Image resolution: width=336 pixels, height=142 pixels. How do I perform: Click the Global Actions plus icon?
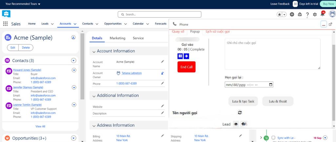point(292,14)
